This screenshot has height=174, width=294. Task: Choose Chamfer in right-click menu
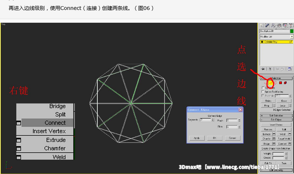[x=55, y=148]
